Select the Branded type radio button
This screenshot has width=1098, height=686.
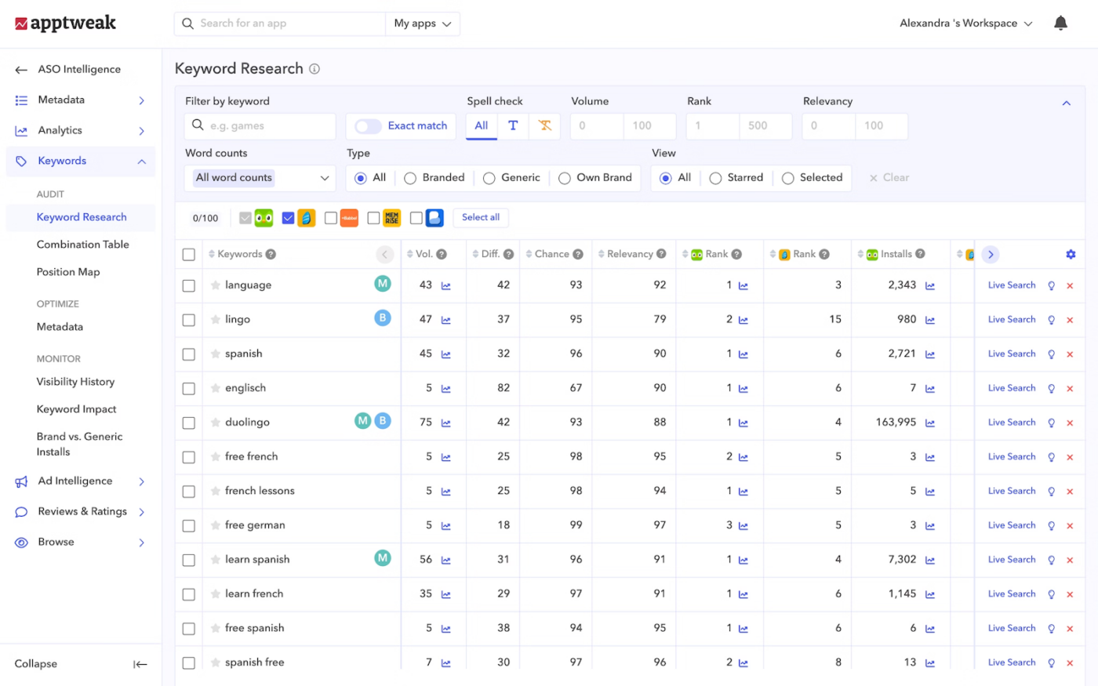pyautogui.click(x=409, y=177)
